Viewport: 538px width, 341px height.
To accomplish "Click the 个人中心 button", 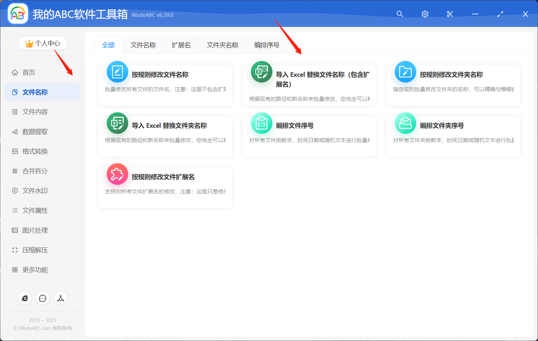I will coord(42,43).
